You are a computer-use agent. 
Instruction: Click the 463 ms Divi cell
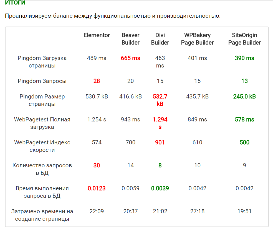(160, 62)
